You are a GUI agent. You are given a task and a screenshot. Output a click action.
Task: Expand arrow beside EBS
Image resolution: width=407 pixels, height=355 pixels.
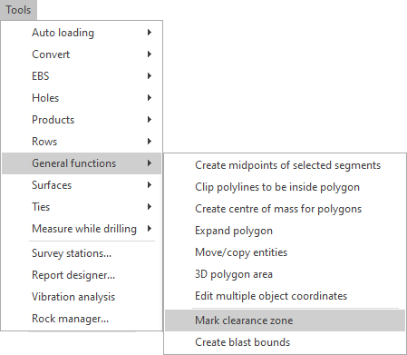click(150, 76)
